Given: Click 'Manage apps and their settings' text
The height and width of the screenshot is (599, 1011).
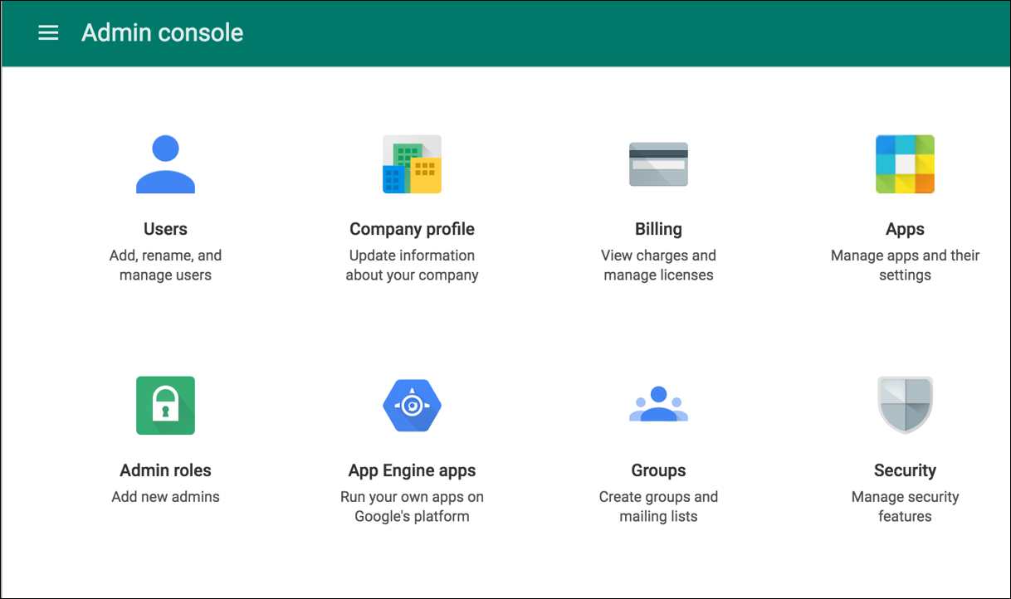Looking at the screenshot, I should tap(905, 265).
